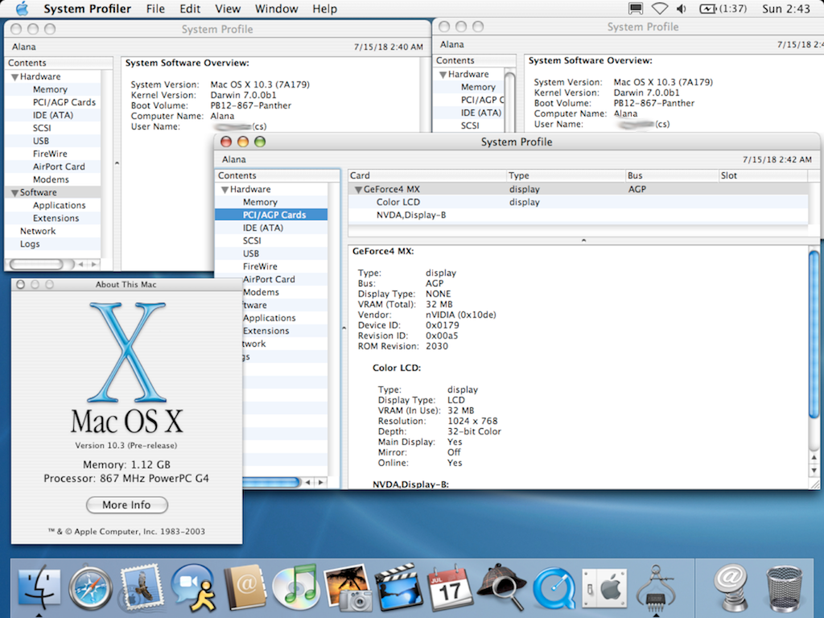Click Version 10.3 (Pre-release) text in About This Mac
This screenshot has height=618, width=824.
(x=126, y=445)
